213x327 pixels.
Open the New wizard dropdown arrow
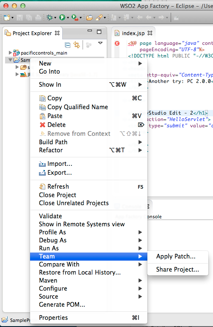click(x=13, y=18)
